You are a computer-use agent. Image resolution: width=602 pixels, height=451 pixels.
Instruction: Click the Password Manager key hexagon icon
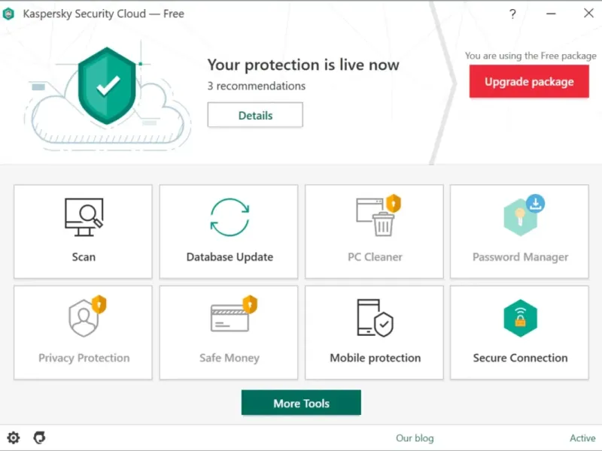tap(524, 216)
